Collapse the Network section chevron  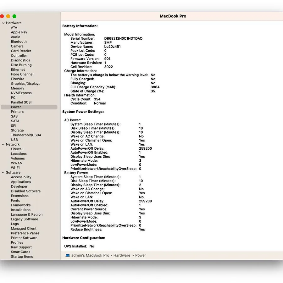tap(3, 144)
